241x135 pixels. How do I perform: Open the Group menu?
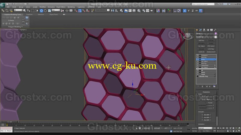point(21,7)
